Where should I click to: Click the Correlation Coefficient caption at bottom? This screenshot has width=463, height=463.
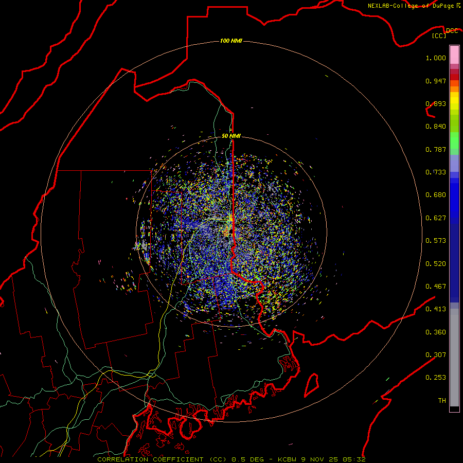coord(231,459)
